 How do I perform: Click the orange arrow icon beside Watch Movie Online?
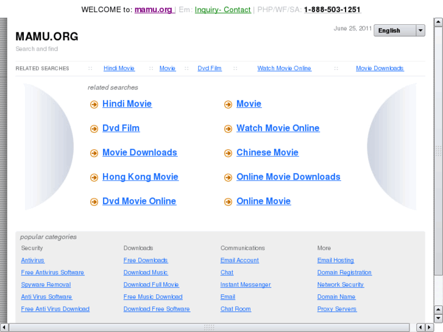coord(228,129)
